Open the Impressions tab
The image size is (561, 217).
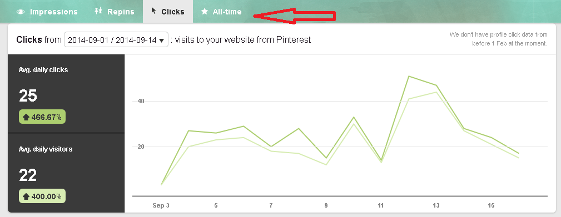pyautogui.click(x=47, y=12)
